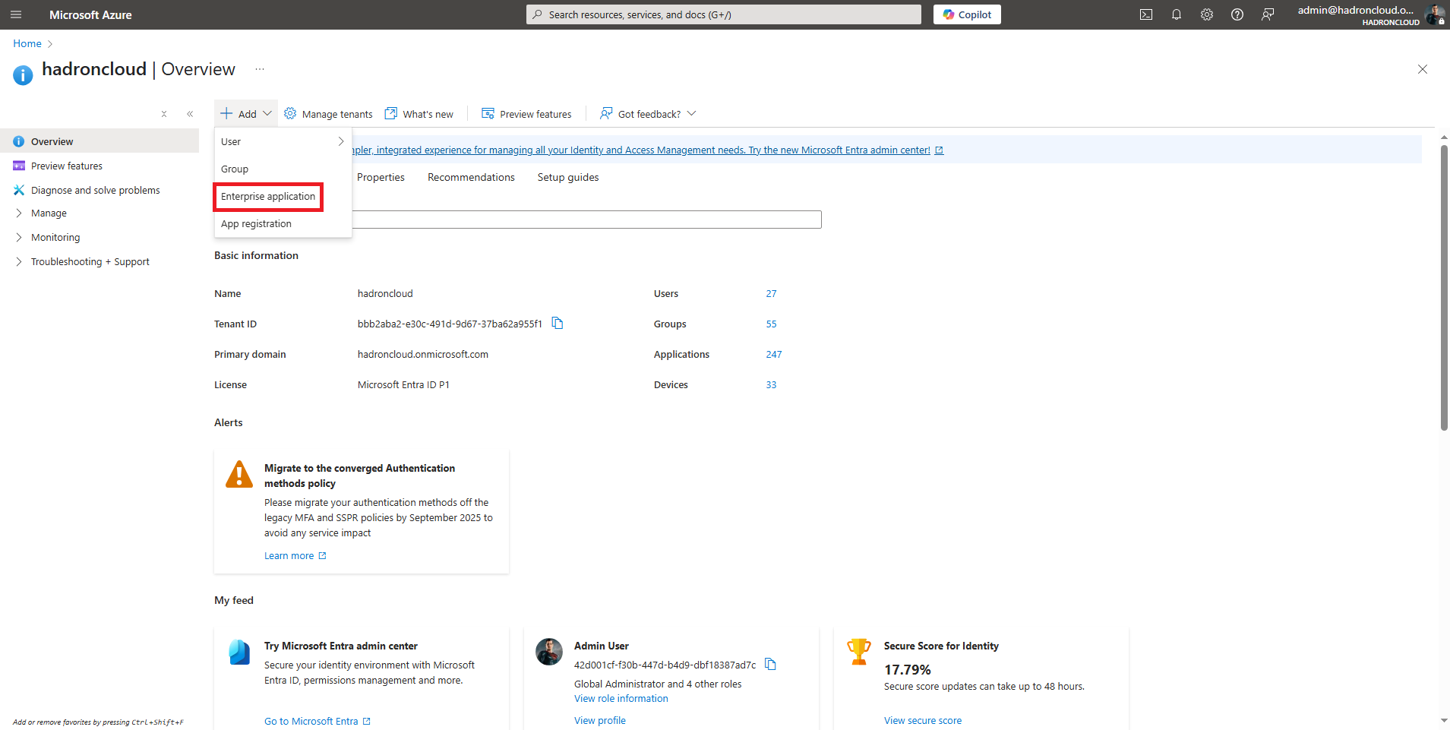
Task: Open the feedback icon in top bar
Action: 1268,14
